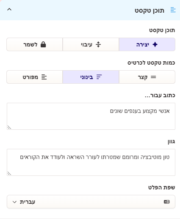Click the תוכן טקסט header title
Image resolution: width=180 pixels, height=219 pixels.
(150, 11)
